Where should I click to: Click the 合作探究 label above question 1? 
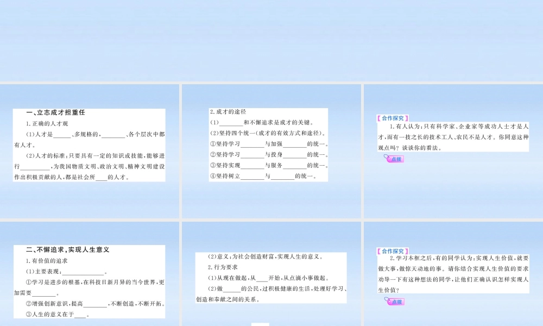coord(393,118)
